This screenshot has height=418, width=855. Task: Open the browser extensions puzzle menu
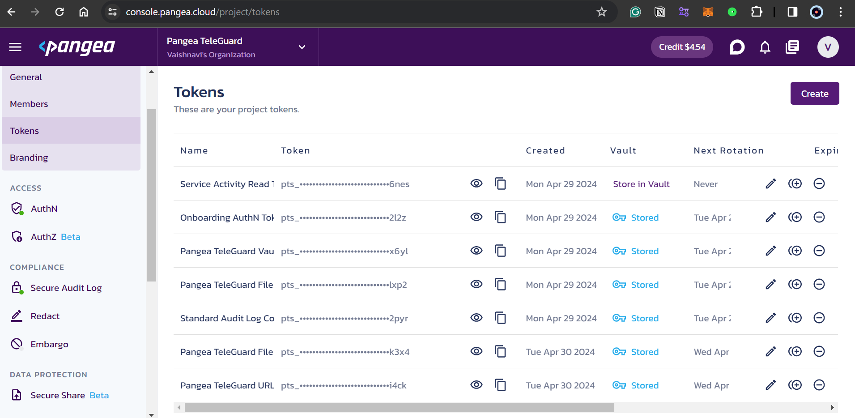click(x=757, y=12)
